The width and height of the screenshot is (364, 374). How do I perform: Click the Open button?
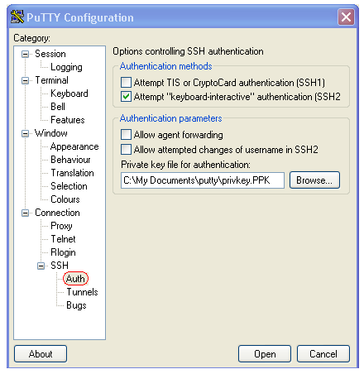[265, 354]
